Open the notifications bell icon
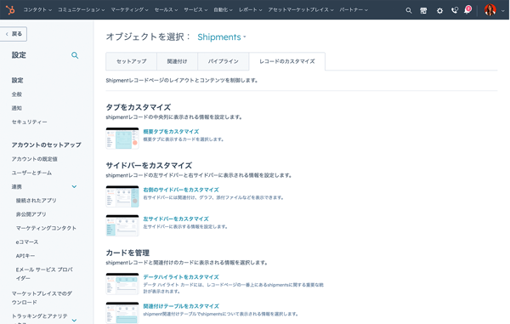The image size is (510, 324). pos(467,9)
